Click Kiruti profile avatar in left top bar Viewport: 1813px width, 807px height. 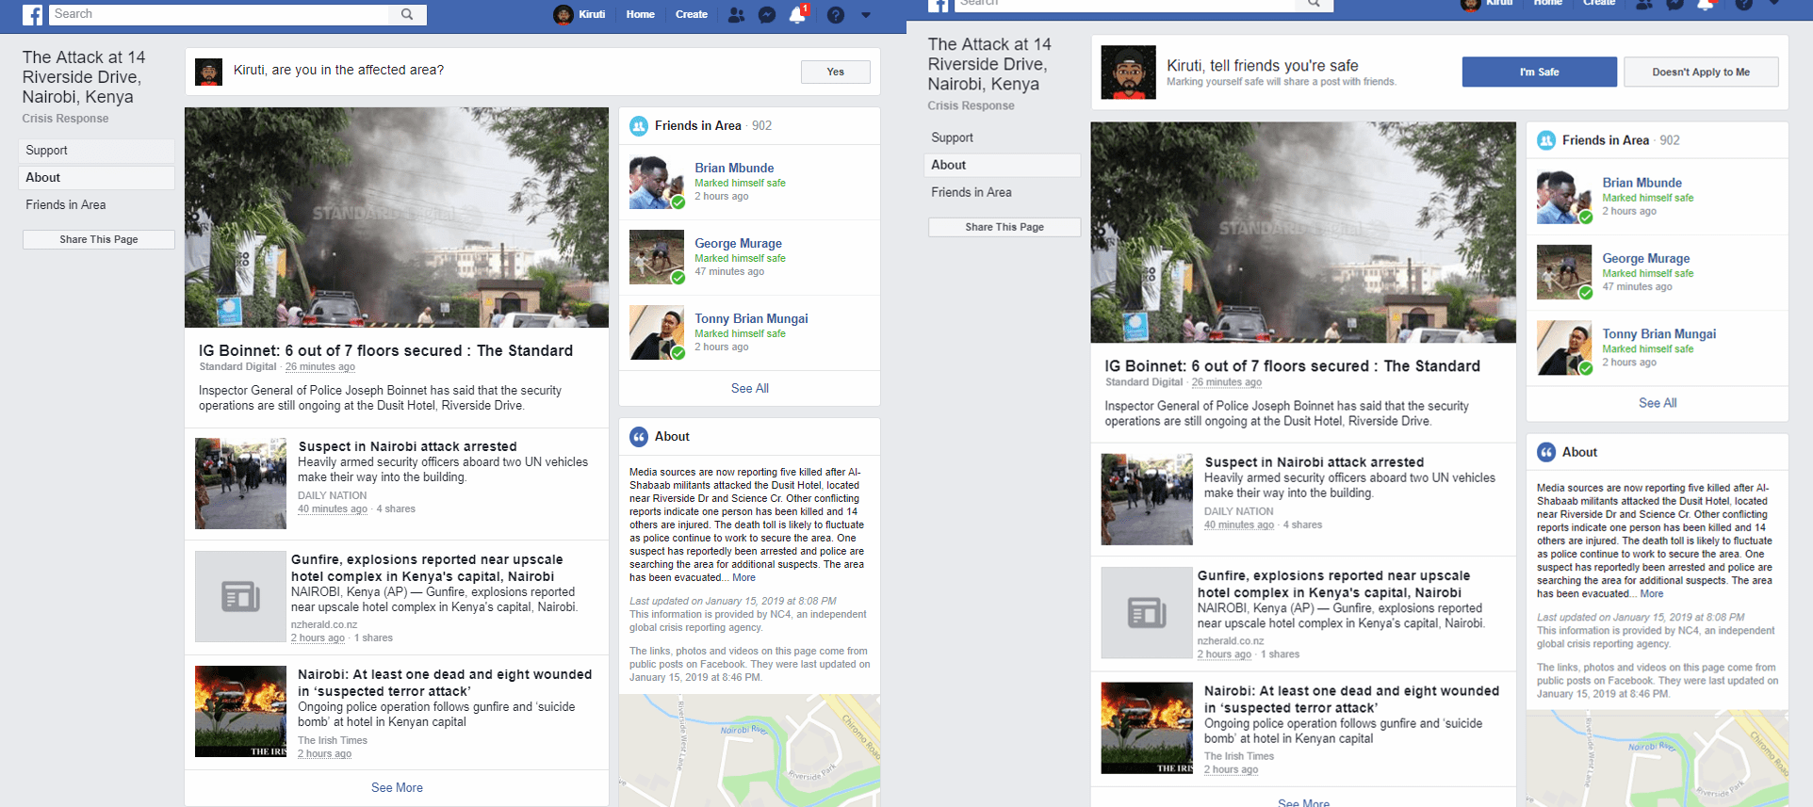point(563,14)
